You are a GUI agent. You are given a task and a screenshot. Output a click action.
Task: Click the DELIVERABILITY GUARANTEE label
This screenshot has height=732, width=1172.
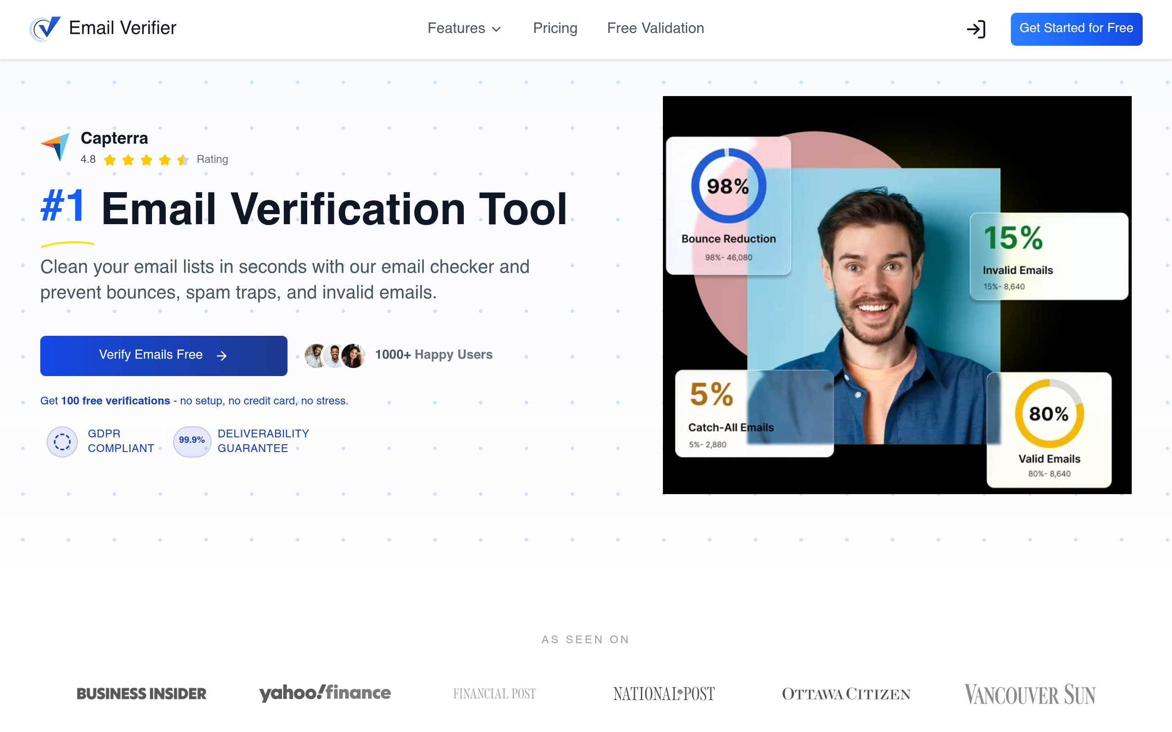(263, 441)
